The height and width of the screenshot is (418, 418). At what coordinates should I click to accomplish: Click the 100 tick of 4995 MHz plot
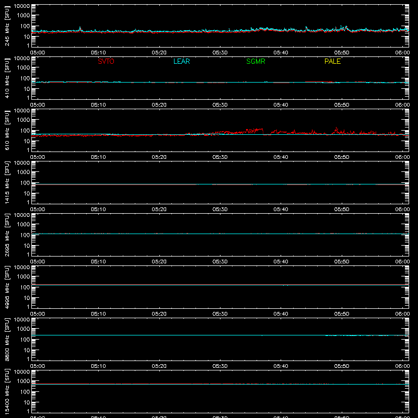coord(25,287)
